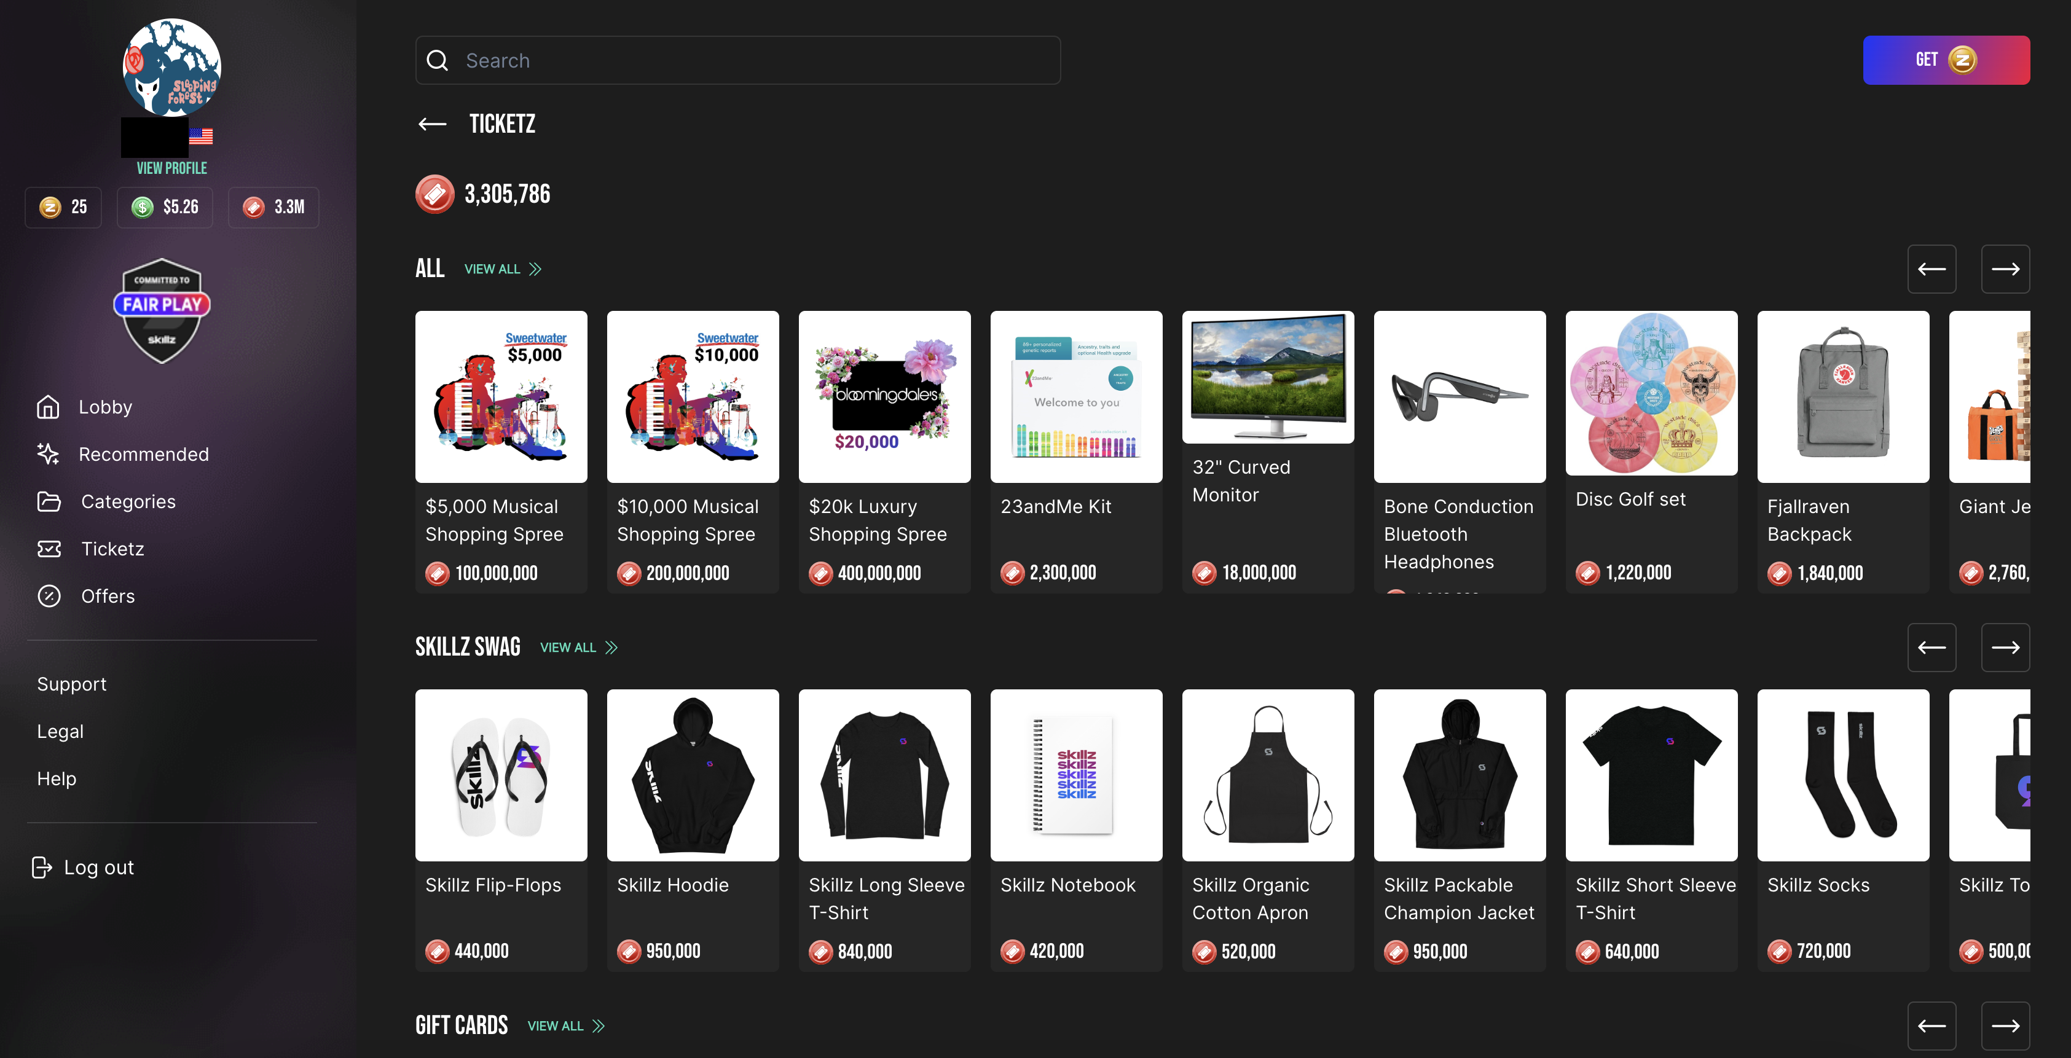Open Skillz Short Sleeve T-Shirt item
The width and height of the screenshot is (2071, 1058).
pyautogui.click(x=1651, y=831)
